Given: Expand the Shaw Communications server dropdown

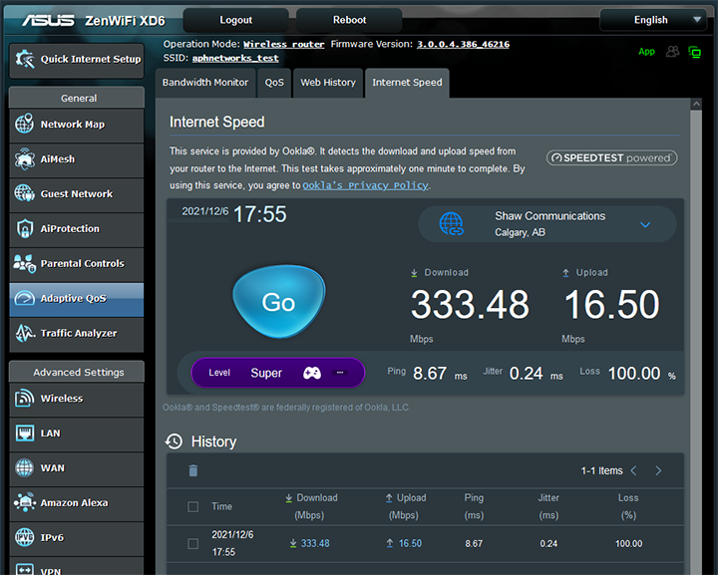Looking at the screenshot, I should click(645, 224).
